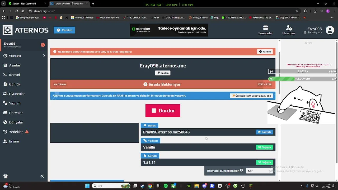
Task: Click the Sürüm label tab
Action: coord(150,156)
